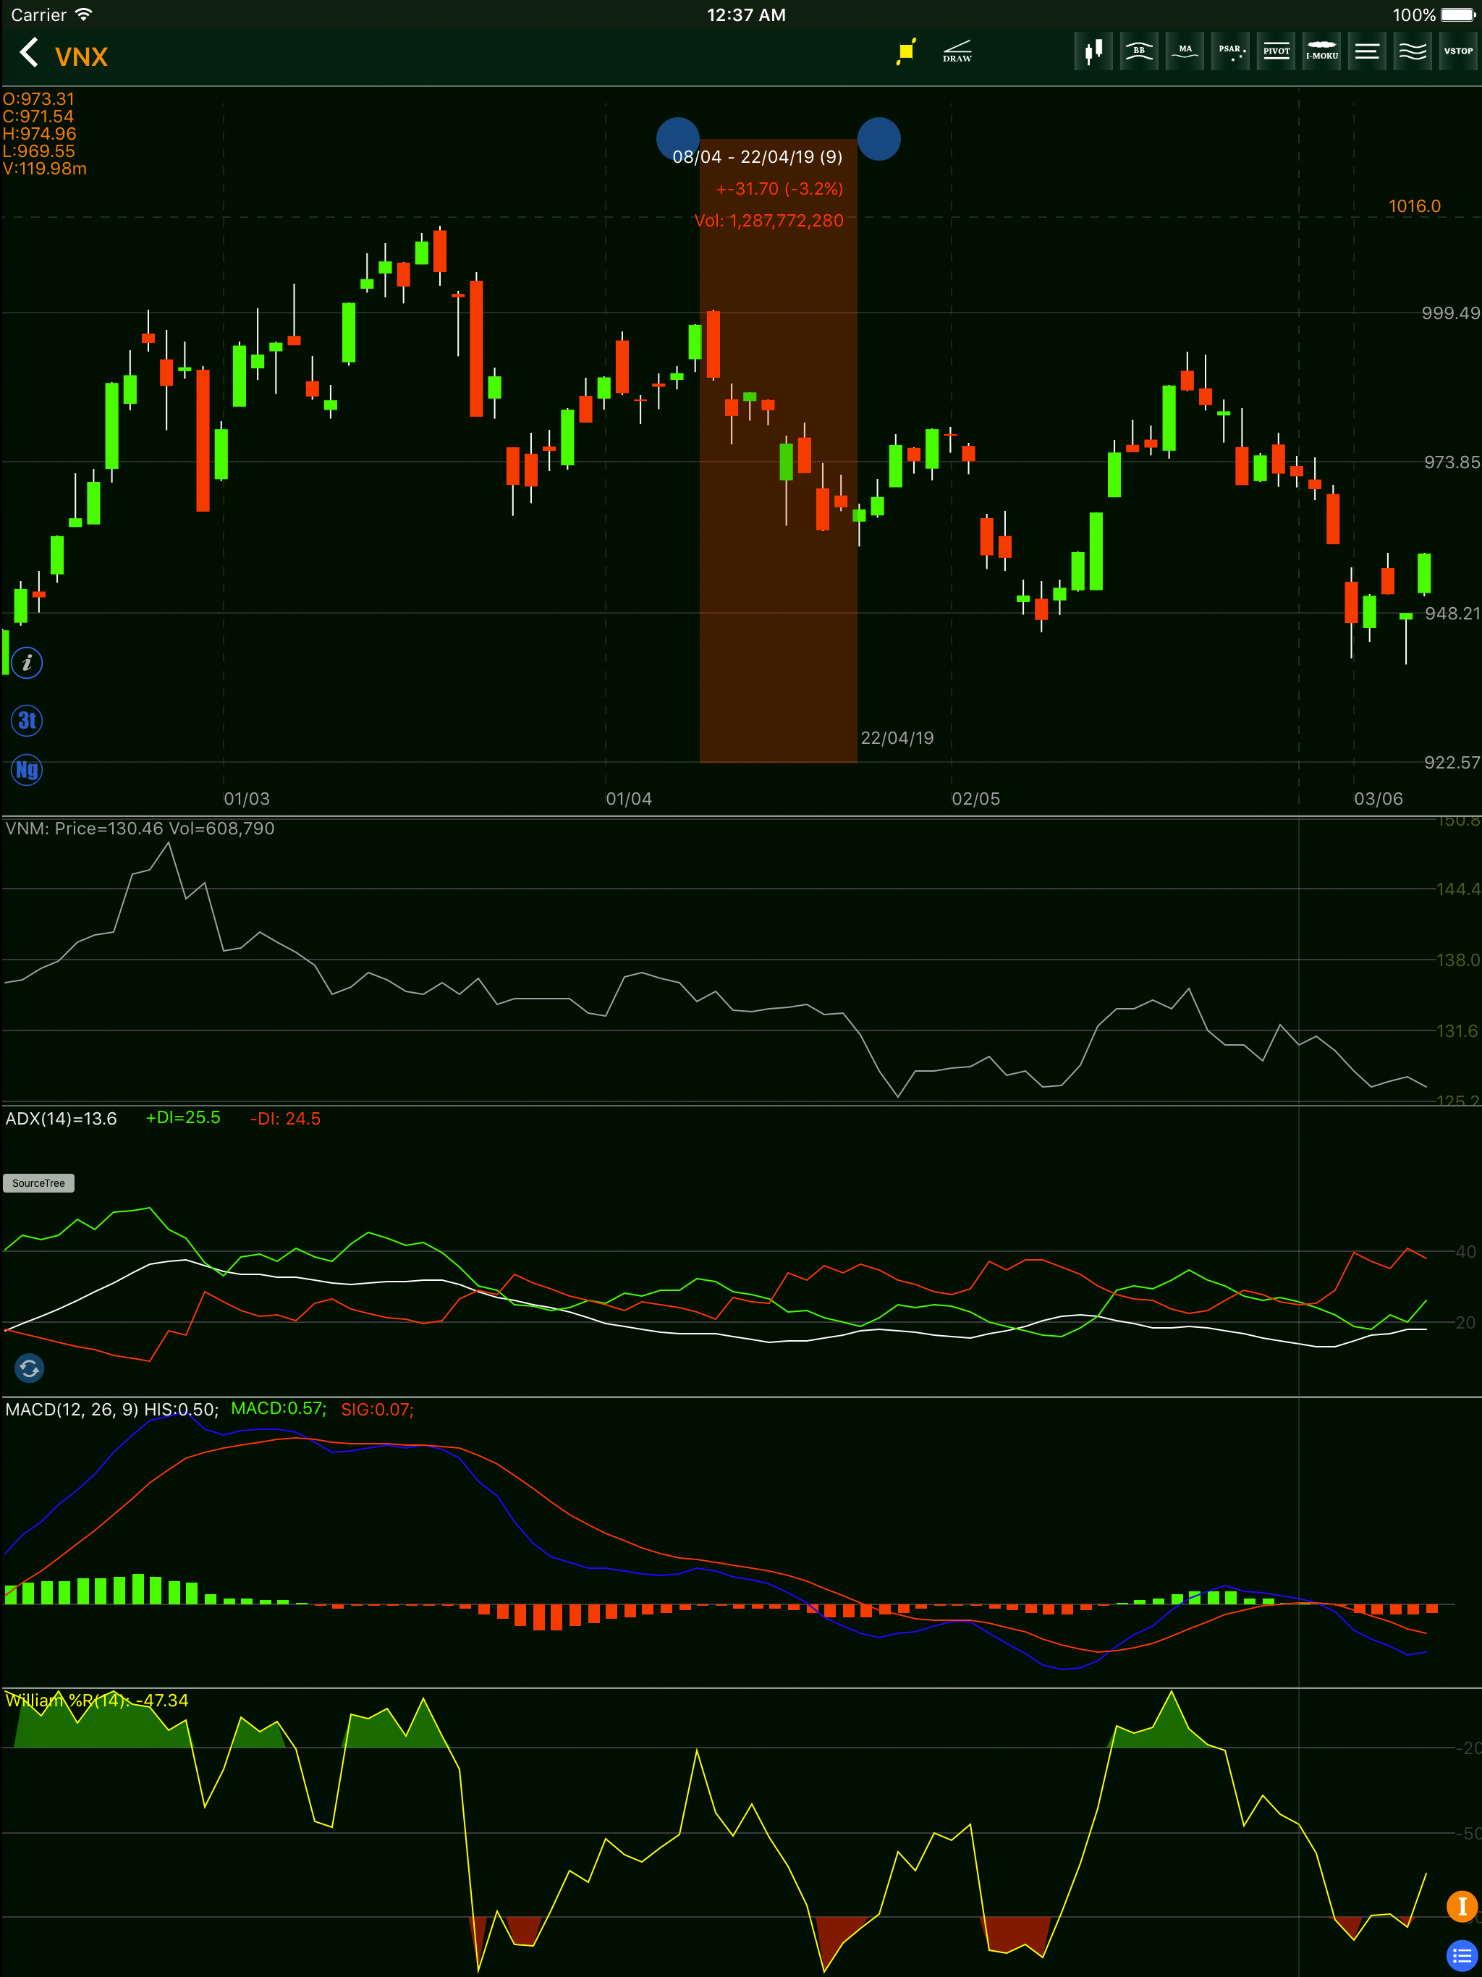Toggle the BB Bollinger Bands indicator
Viewport: 1482px width, 1977px height.
pos(1139,51)
